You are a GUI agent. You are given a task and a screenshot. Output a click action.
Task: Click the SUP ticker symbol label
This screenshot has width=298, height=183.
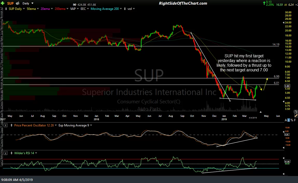pyautogui.click(x=10, y=3)
